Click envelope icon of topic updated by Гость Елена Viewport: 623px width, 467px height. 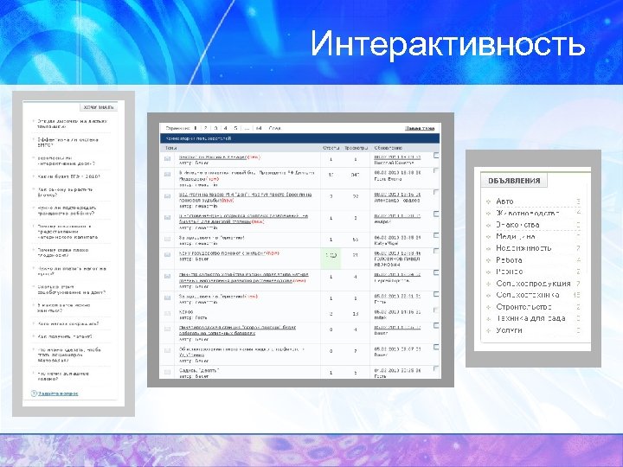[167, 175]
